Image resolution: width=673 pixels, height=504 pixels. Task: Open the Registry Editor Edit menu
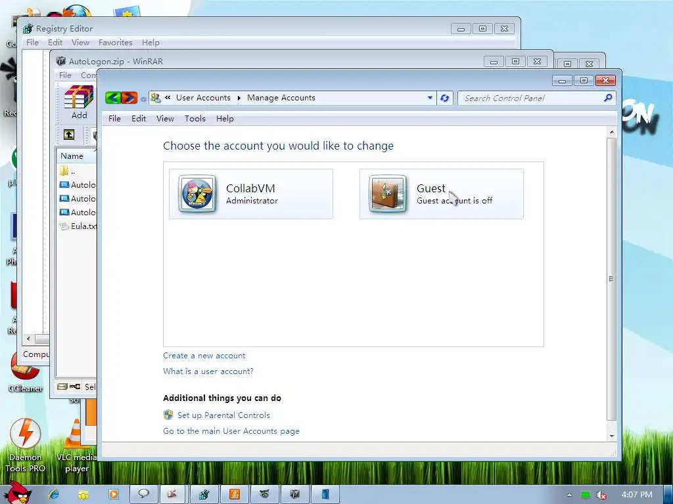pyautogui.click(x=55, y=43)
